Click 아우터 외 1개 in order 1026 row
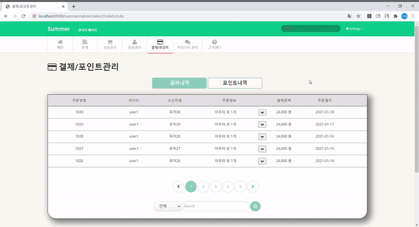The image size is (419, 227). [226, 161]
